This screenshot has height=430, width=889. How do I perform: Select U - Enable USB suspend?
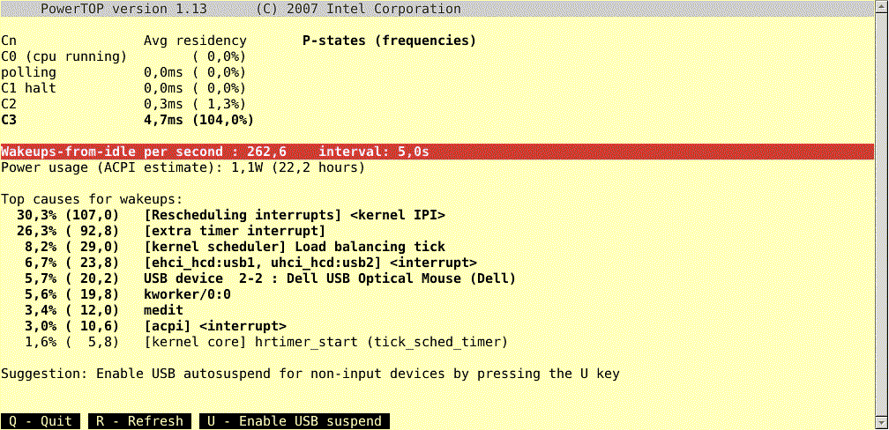click(295, 421)
